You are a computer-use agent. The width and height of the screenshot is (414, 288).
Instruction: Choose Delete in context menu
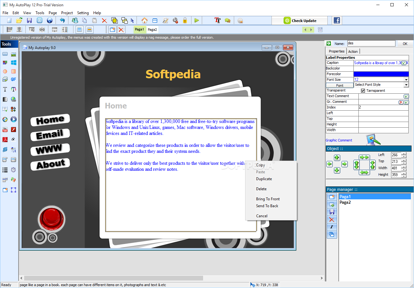(x=261, y=189)
